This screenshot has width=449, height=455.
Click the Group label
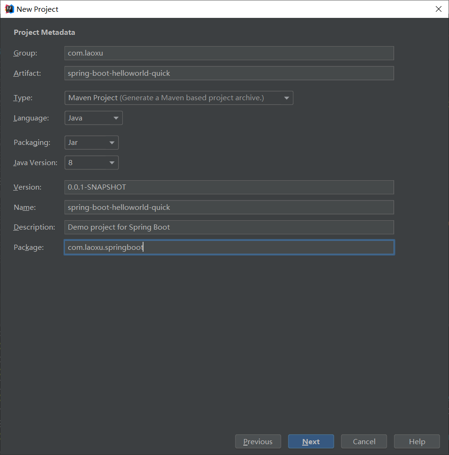click(25, 53)
